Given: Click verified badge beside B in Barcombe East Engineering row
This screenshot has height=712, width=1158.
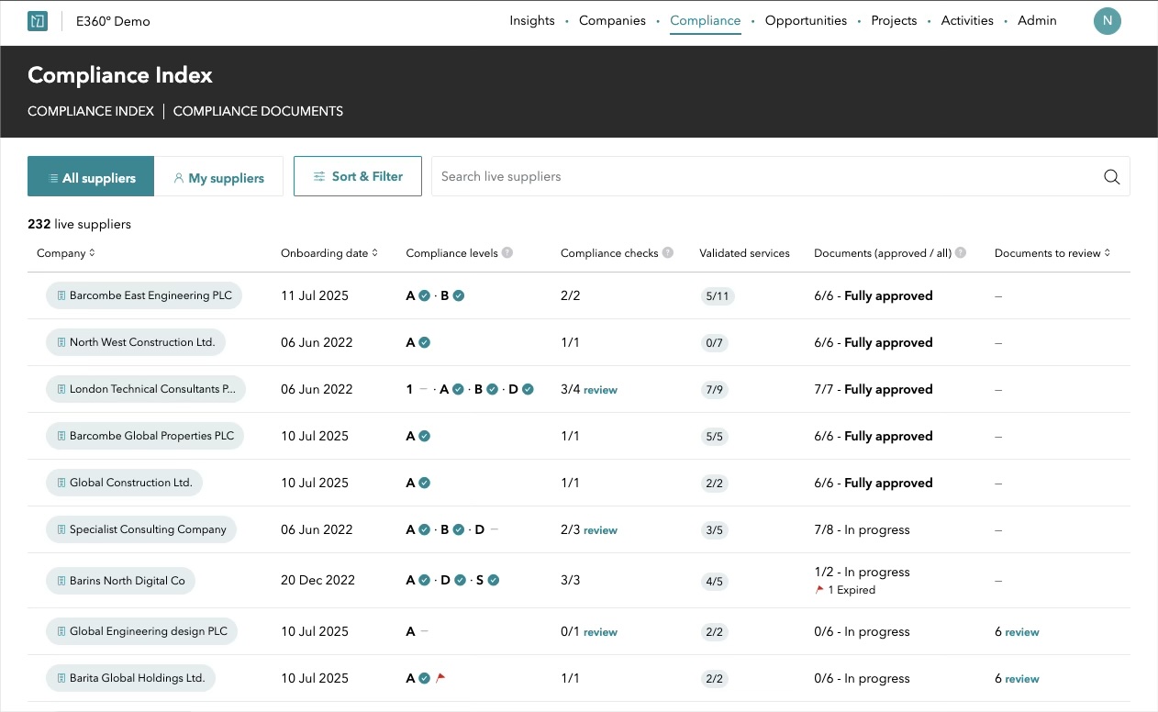Looking at the screenshot, I should 459,295.
